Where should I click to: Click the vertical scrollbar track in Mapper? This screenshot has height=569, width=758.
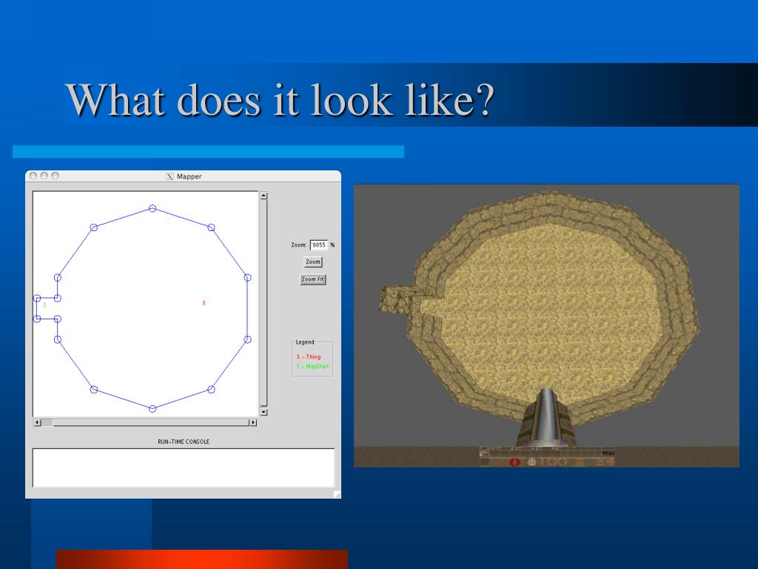pyautogui.click(x=264, y=304)
